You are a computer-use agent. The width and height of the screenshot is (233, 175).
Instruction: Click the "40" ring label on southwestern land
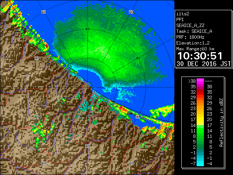click(x=37, y=117)
